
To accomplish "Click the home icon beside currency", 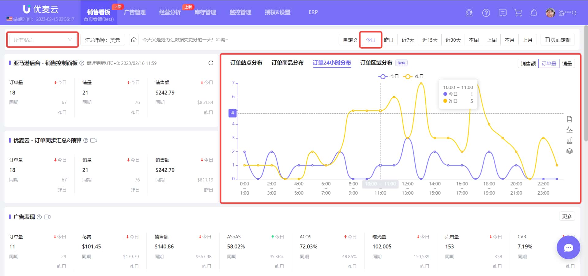I will pyautogui.click(x=134, y=40).
